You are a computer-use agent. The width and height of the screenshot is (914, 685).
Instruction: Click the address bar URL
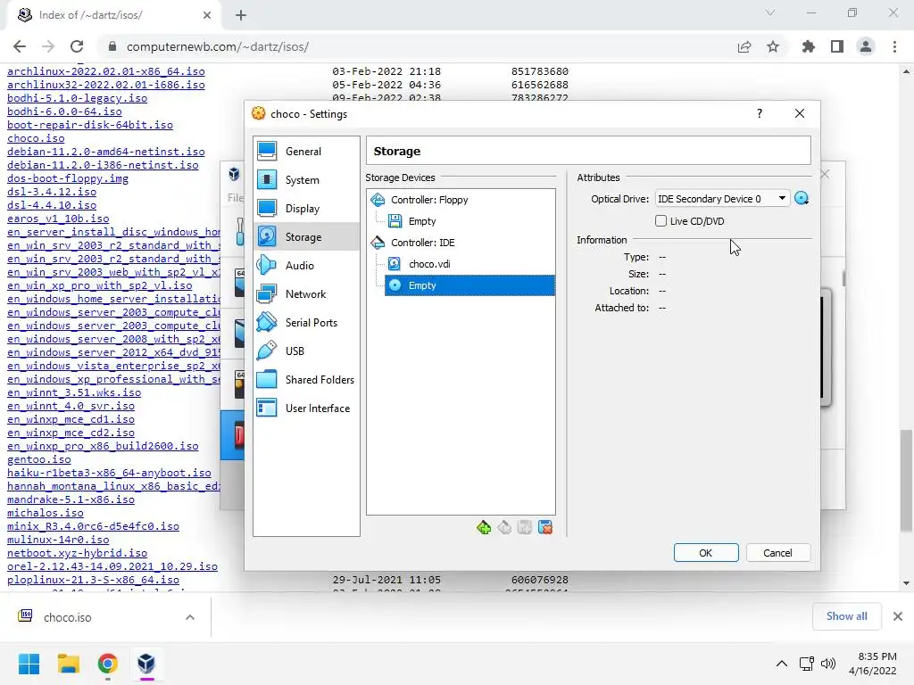pos(218,46)
